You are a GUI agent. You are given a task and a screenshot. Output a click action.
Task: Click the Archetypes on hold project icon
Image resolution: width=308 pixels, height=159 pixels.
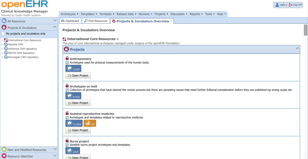click(x=67, y=86)
